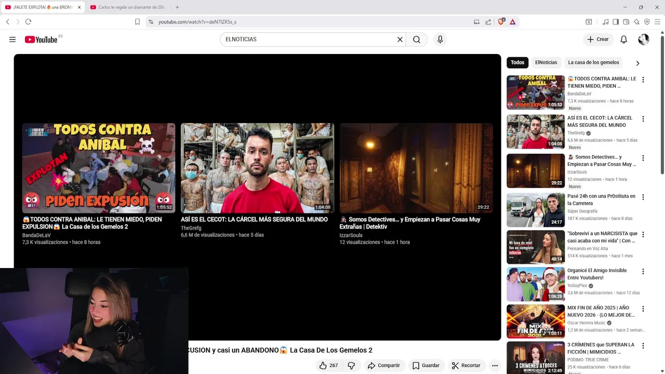Play endscreen video TODOS CONTRA ANIBAL thumbnail
The image size is (665, 374).
coord(99,168)
